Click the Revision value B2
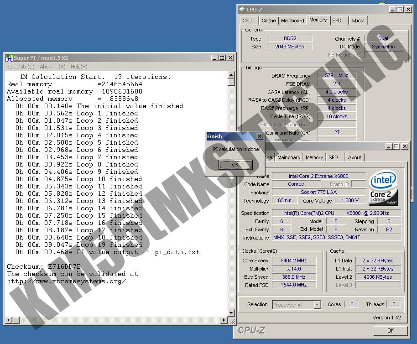This screenshot has width=417, height=344. (x=389, y=229)
